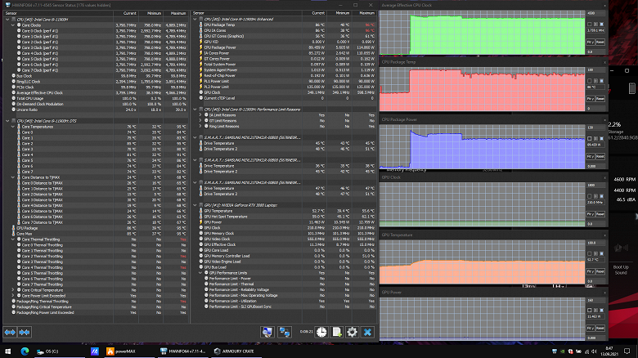The image size is (638, 358).
Task: Click the Sensor column header in left panel
Action: 58,13
